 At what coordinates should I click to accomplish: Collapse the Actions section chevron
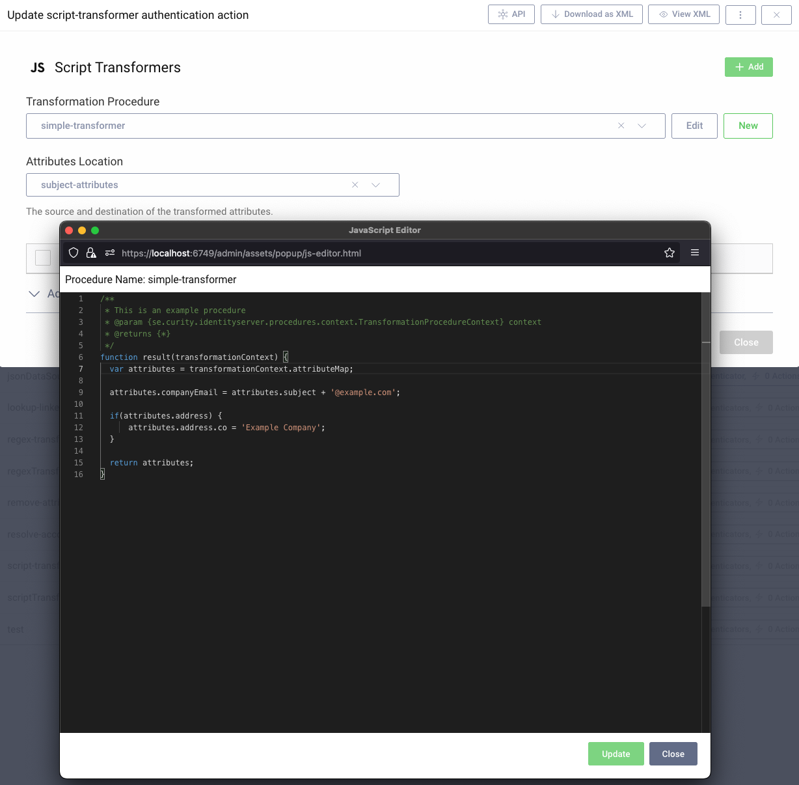coord(35,294)
